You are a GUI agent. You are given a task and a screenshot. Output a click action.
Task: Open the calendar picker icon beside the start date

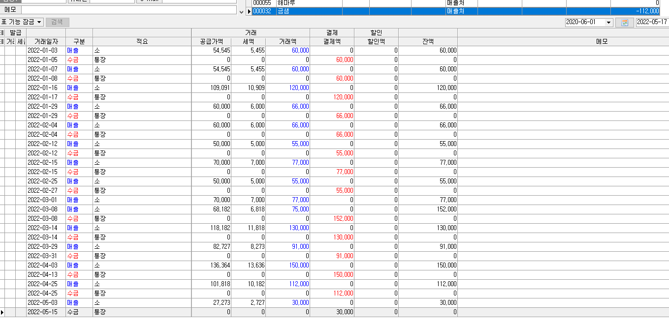[624, 22]
